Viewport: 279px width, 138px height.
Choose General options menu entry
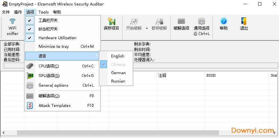[x=63, y=85]
